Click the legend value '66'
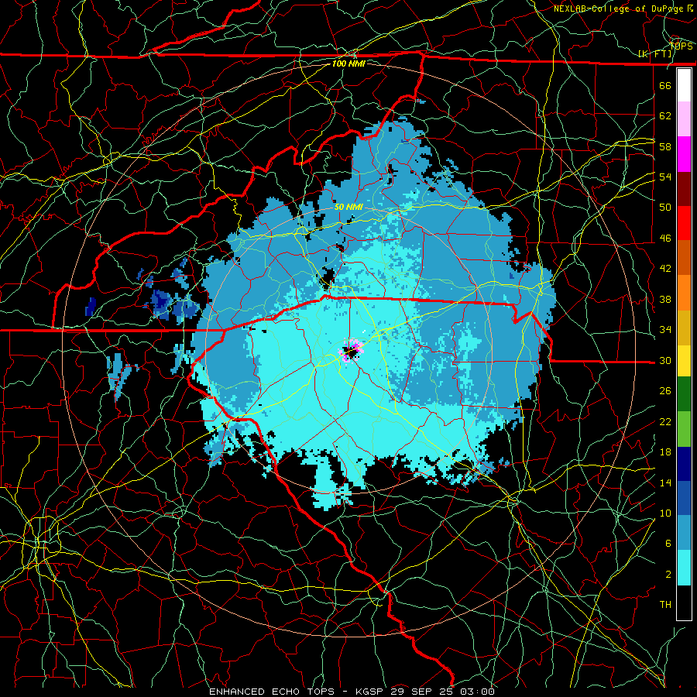Viewport: 697px width, 697px height. 665,85
